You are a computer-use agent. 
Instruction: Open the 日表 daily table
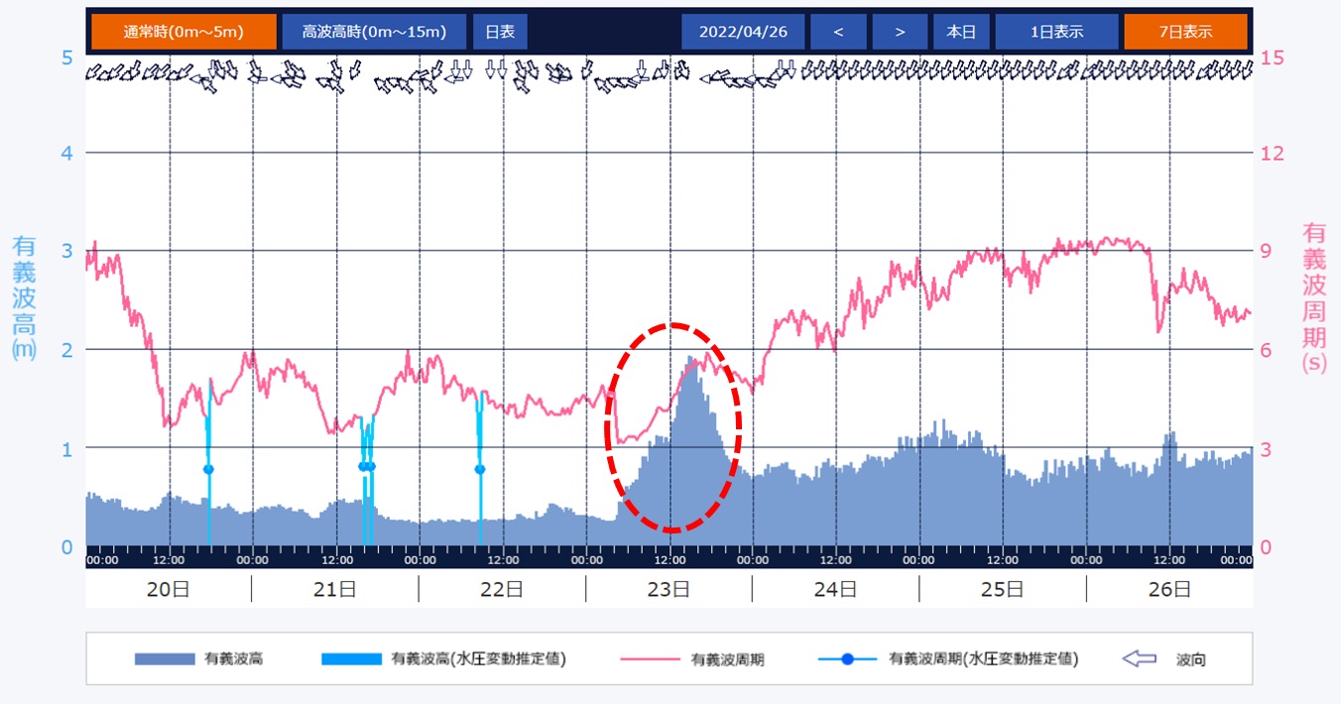(x=500, y=31)
